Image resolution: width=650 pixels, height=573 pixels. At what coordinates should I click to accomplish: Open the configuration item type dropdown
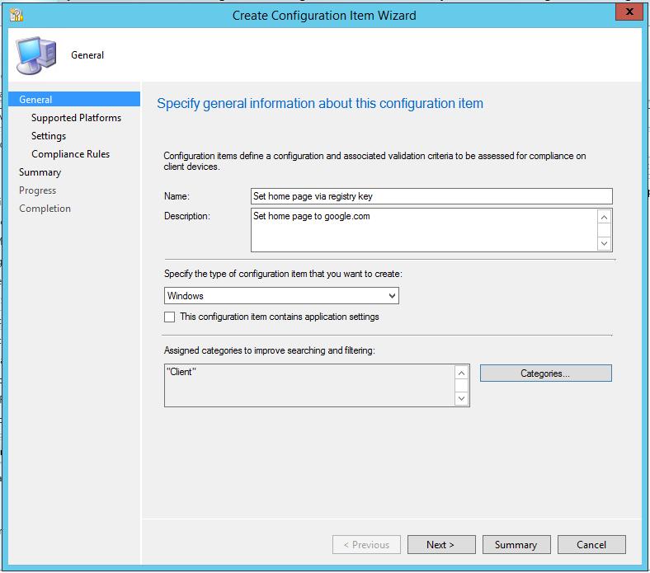click(281, 296)
